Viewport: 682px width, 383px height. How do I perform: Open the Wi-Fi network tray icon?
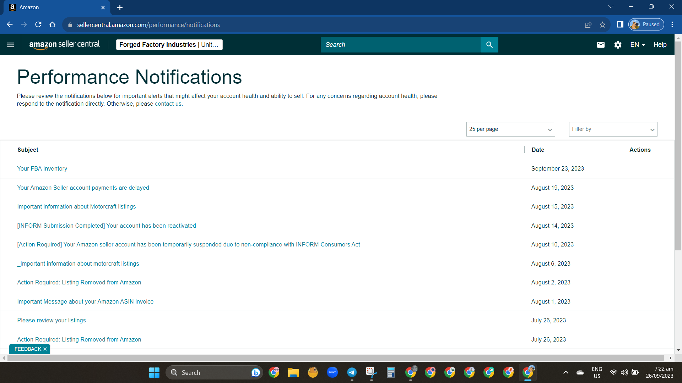[613, 372]
